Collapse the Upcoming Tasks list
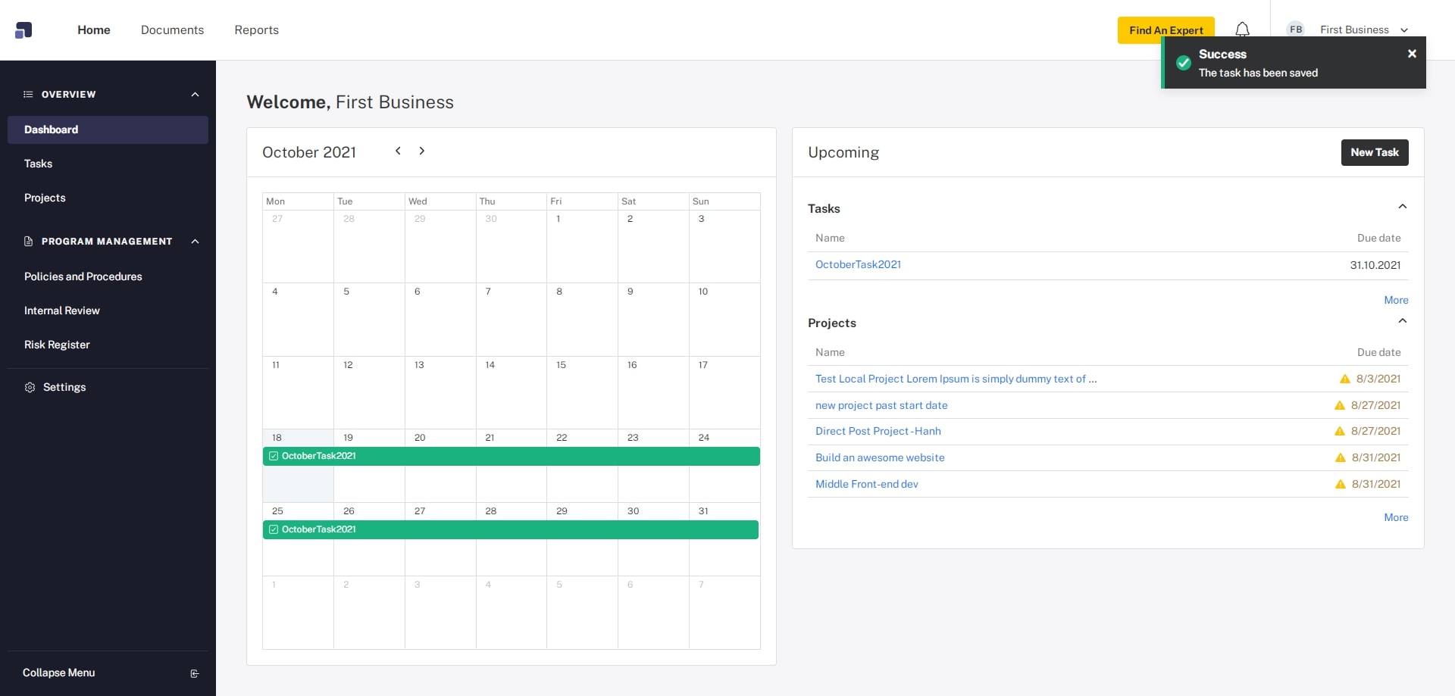Screen dimensions: 1455x696 (1402, 207)
